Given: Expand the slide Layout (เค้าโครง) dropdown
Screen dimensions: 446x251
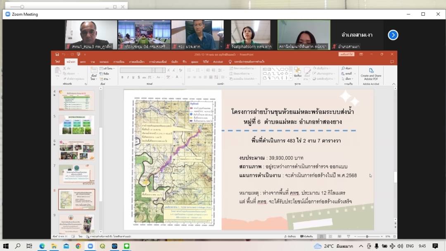Looking at the screenshot, I should click(x=107, y=69).
